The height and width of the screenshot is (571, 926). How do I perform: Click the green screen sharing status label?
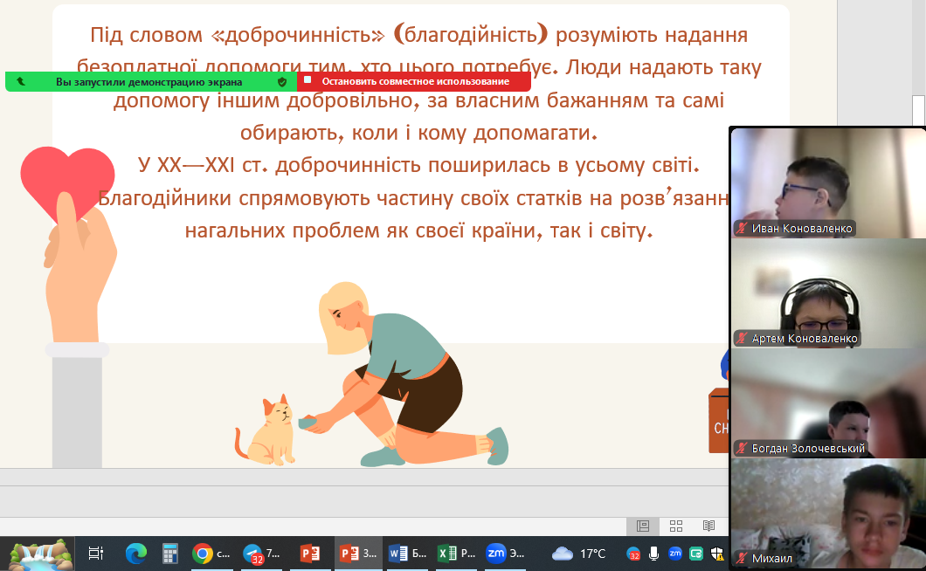point(149,81)
